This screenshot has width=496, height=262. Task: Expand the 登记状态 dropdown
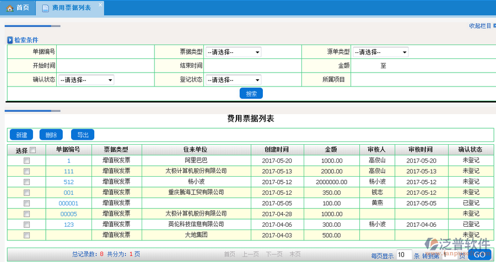coord(234,80)
